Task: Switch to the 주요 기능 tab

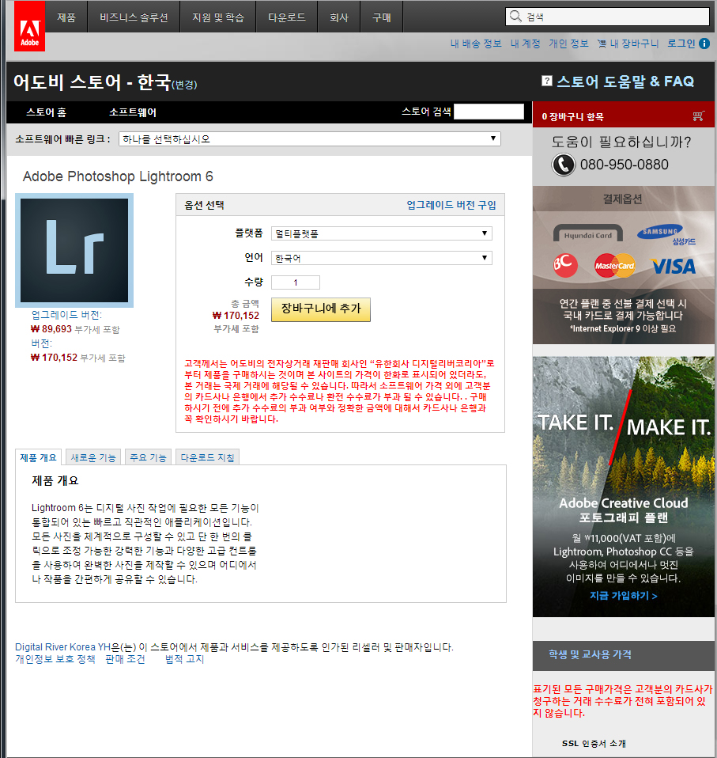Action: pos(148,457)
